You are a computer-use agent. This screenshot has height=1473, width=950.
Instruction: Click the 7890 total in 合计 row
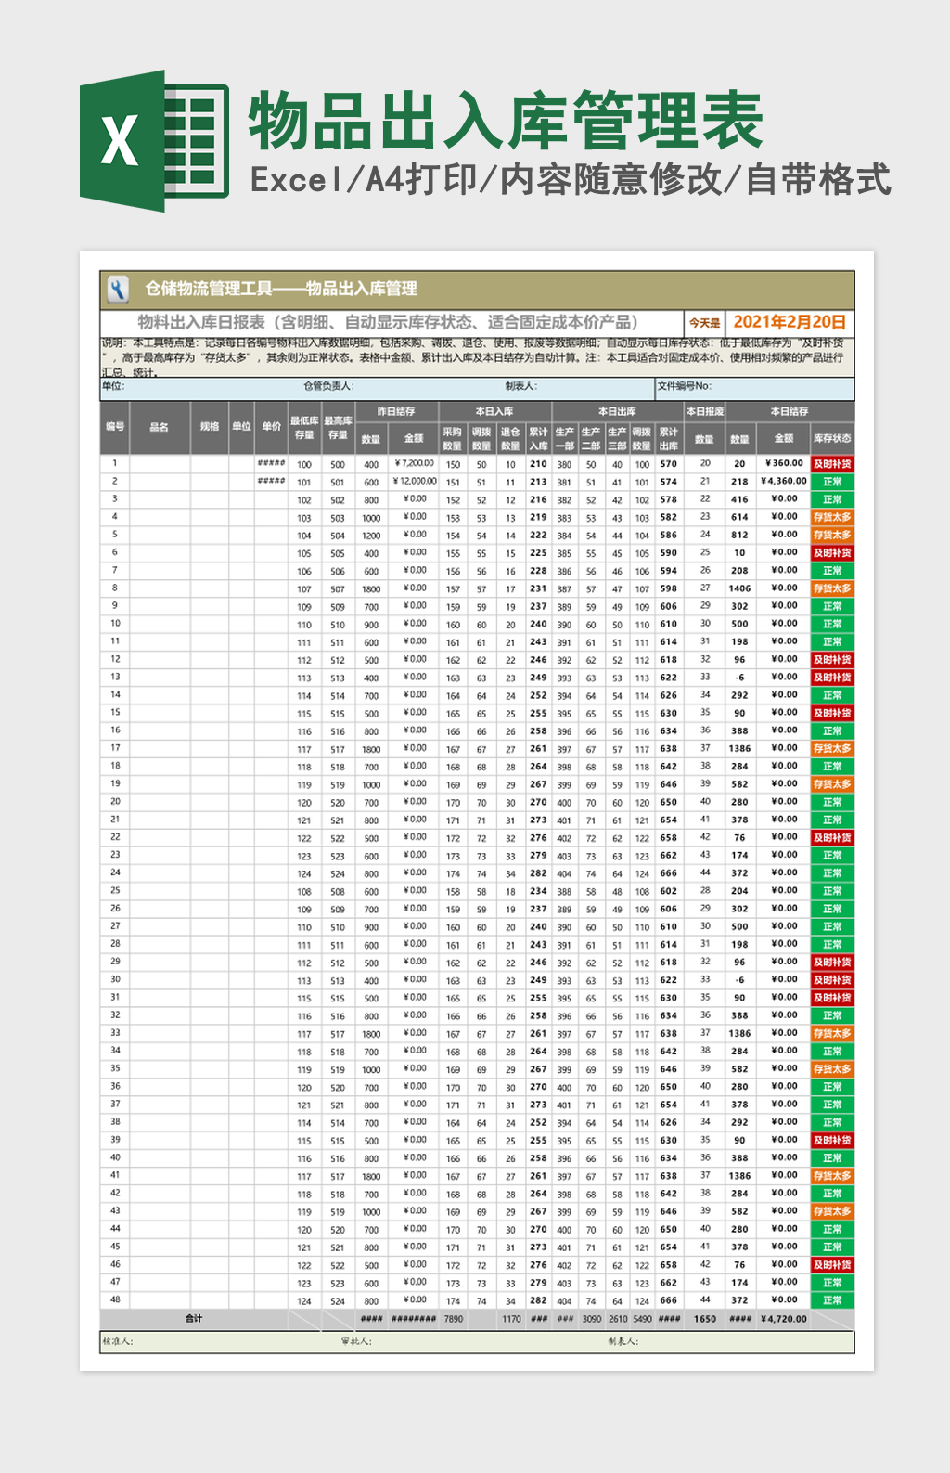pos(453,1319)
